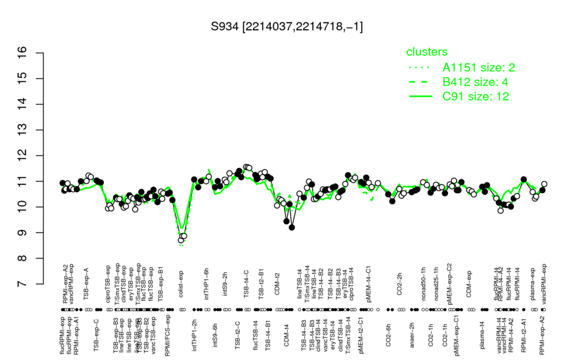Screen dimensions: 578x361
Task: Click x-axis label "intS9-2h"
Action: click(225, 284)
